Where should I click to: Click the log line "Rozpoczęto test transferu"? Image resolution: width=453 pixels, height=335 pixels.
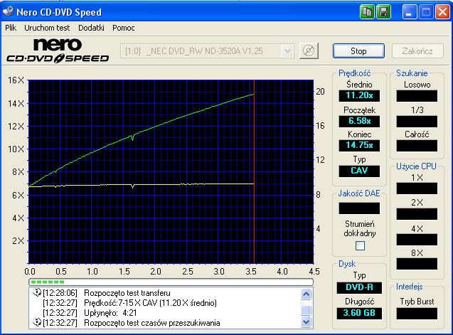click(x=127, y=293)
